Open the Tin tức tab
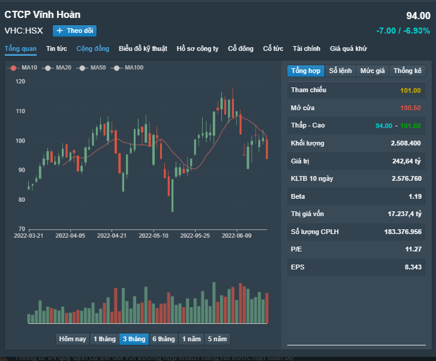Screen dimensions: 436x361 pyautogui.click(x=56, y=48)
